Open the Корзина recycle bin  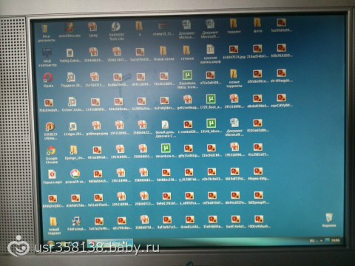click(x=329, y=220)
